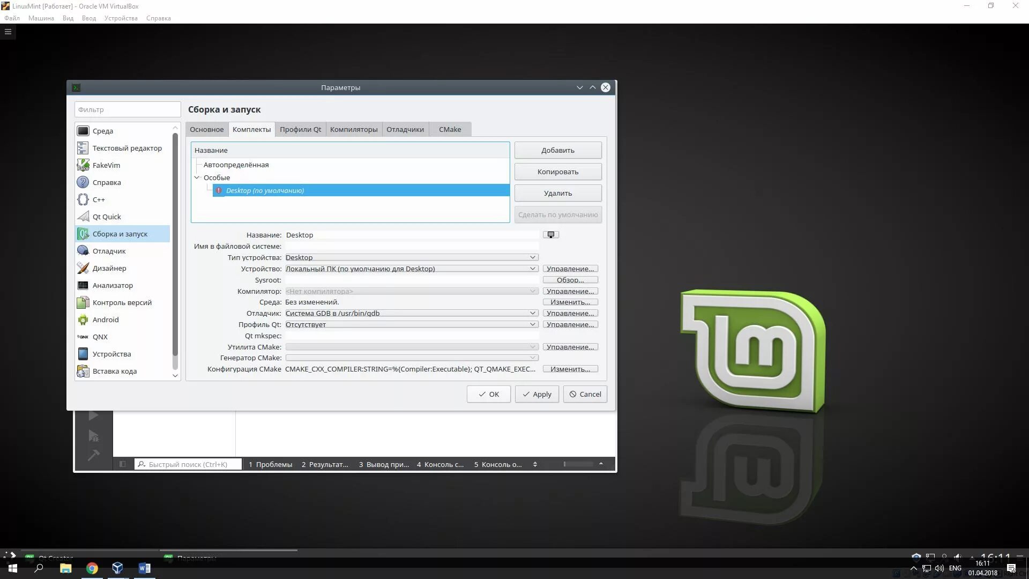Open the Вставка кода category

tap(123, 371)
